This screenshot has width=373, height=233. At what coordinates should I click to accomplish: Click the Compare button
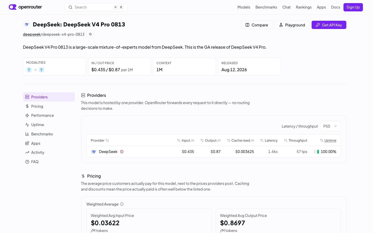(257, 25)
